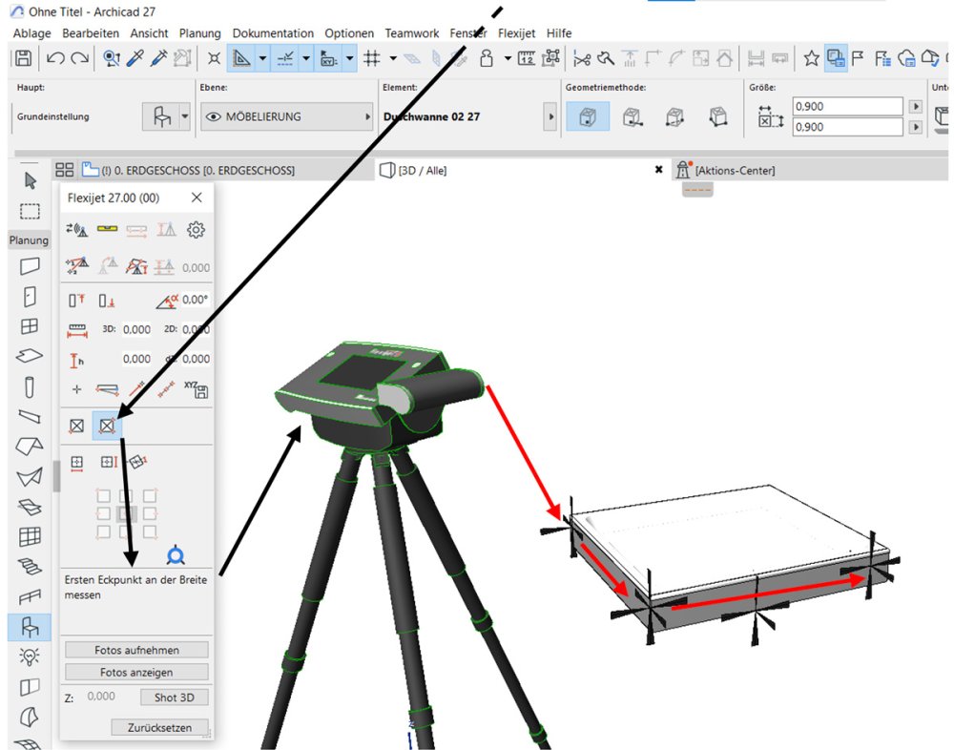
Task: Click the scissors trim tool icon
Action: click(582, 59)
